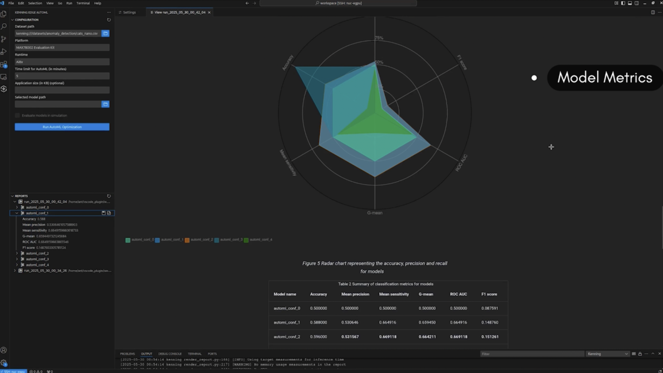Click the Filter field in the Output panel
The height and width of the screenshot is (373, 663).
(533, 354)
